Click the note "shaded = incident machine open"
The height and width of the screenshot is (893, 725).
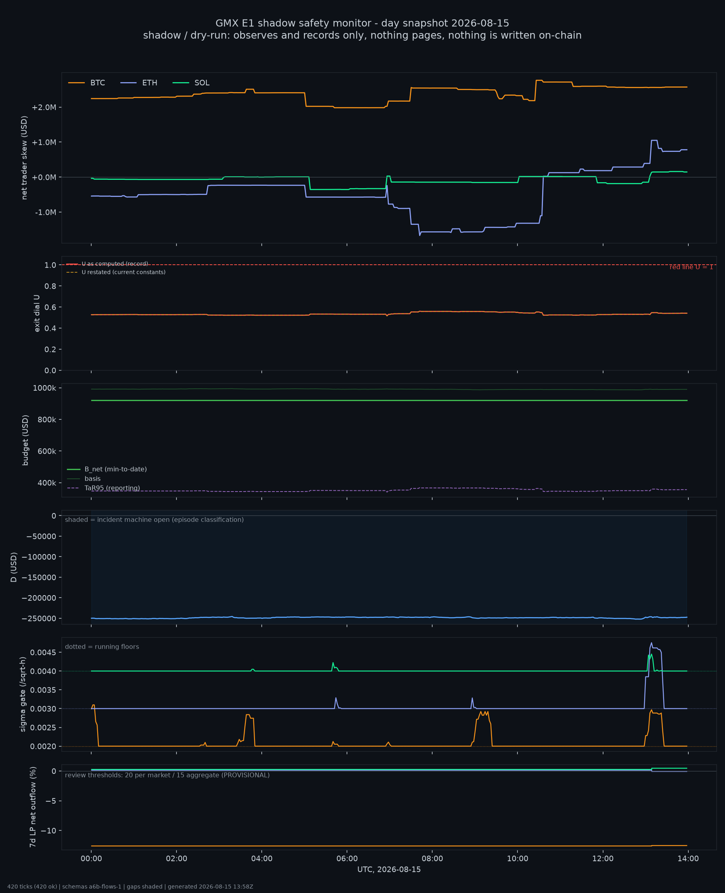pyautogui.click(x=155, y=520)
